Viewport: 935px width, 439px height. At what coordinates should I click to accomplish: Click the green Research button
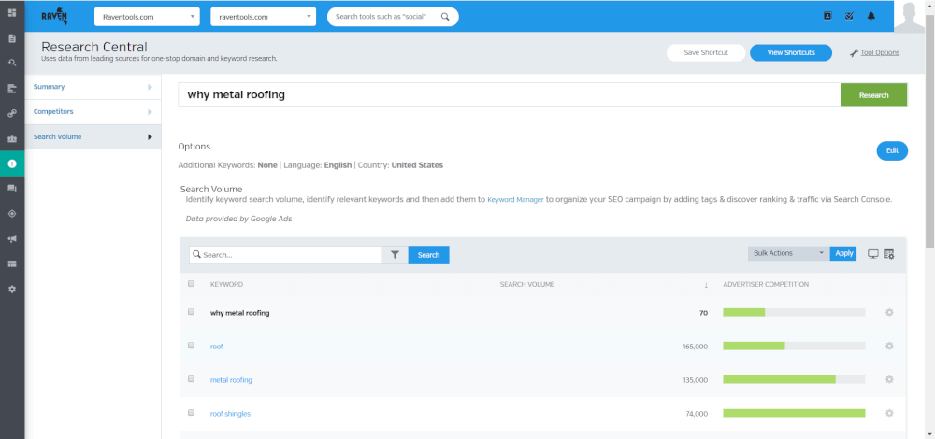click(x=873, y=95)
